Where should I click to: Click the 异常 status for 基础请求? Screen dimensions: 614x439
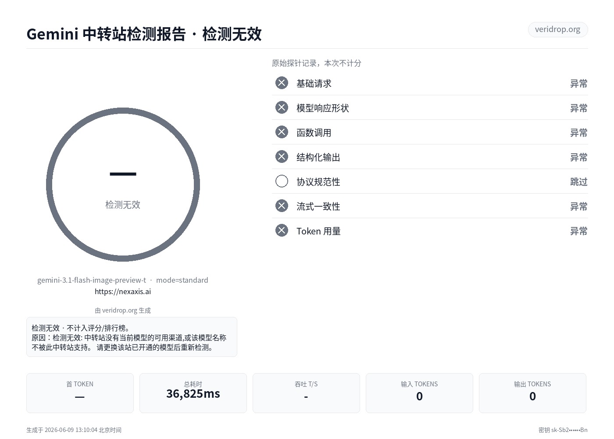[578, 83]
